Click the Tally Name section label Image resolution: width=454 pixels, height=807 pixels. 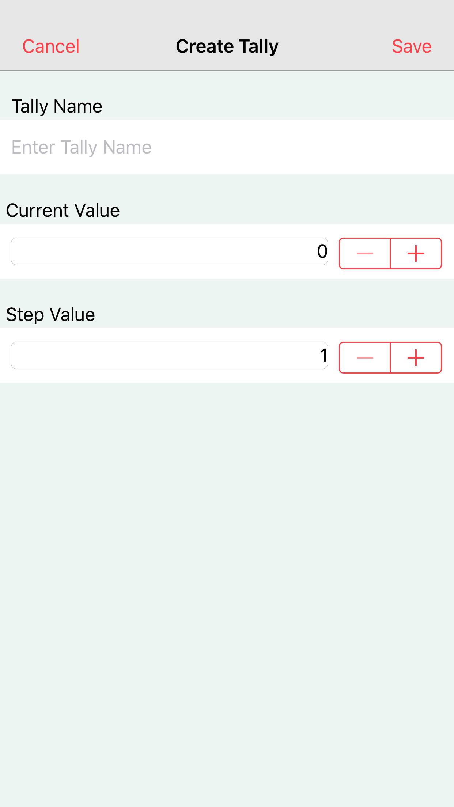pos(57,106)
